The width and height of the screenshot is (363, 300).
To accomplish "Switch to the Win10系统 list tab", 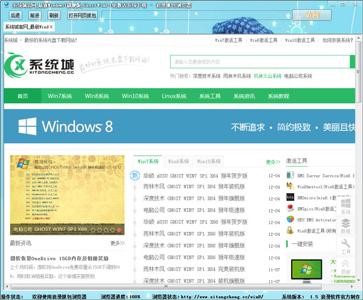I will click(x=209, y=161).
